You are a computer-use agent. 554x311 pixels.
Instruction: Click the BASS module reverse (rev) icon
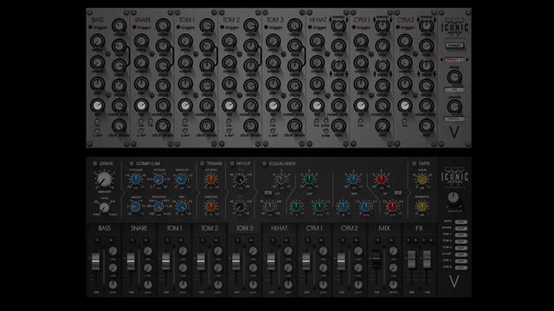[x=97, y=121]
